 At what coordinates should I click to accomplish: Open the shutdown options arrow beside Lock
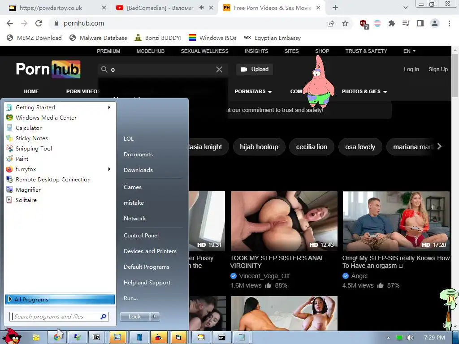tap(155, 317)
